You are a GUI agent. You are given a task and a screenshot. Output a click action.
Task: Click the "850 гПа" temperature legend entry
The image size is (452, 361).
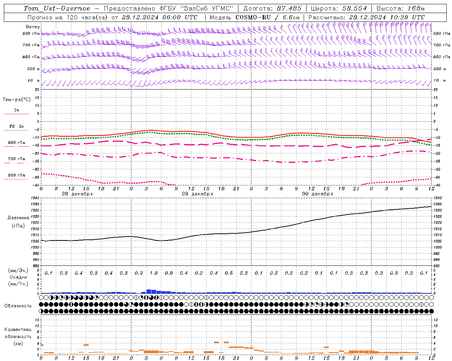coord(16,143)
